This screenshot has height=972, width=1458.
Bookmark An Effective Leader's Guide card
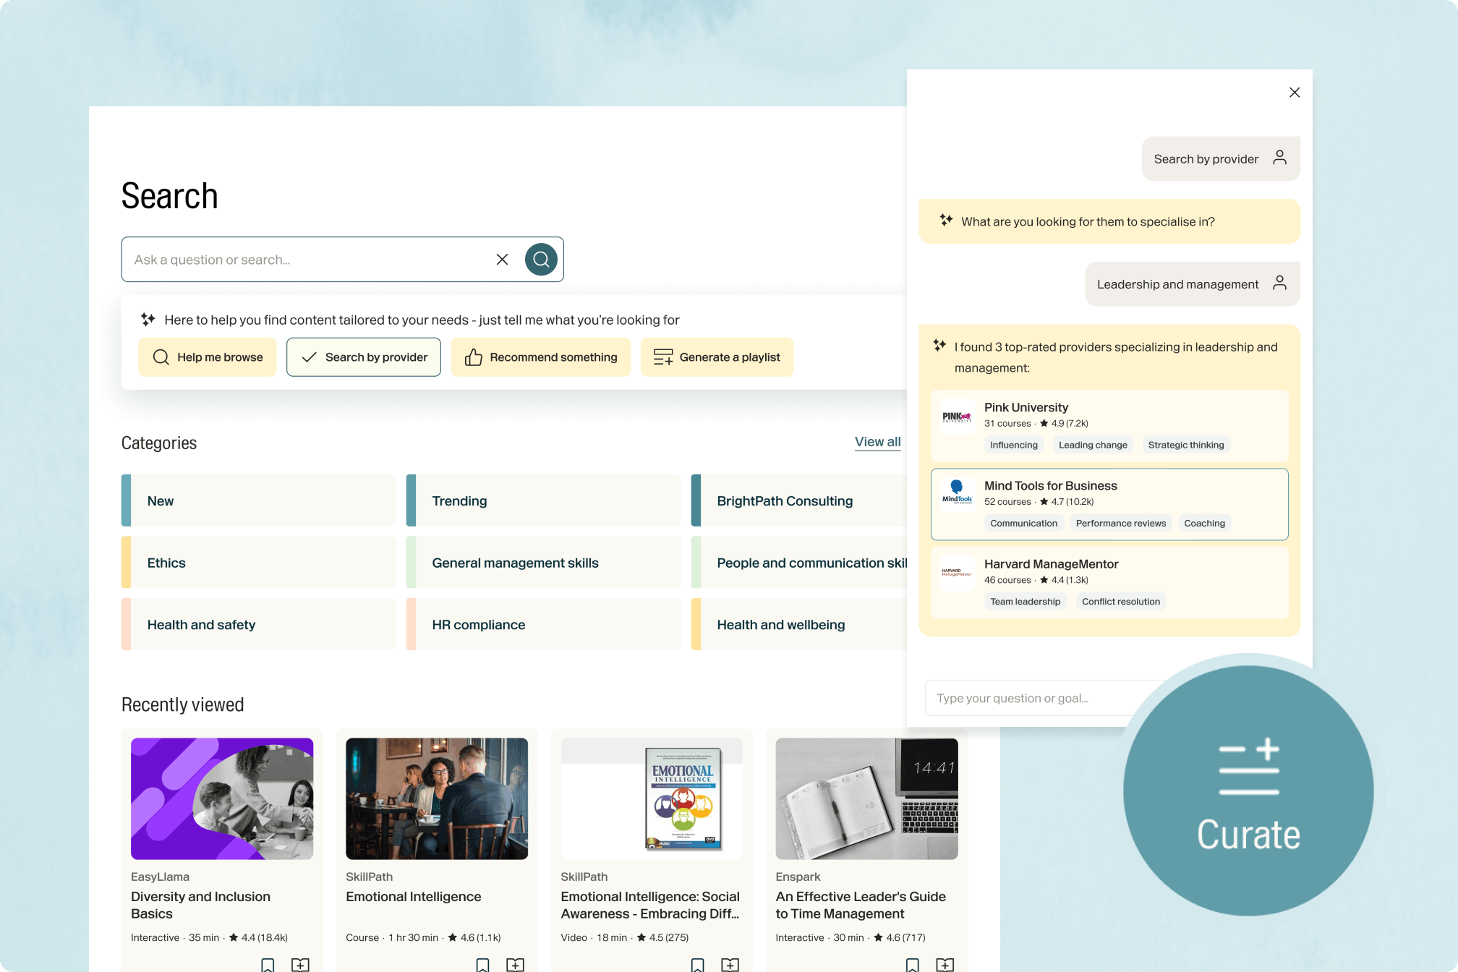coord(913,964)
